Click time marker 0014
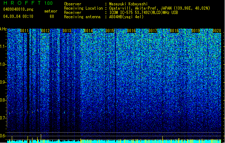225x143 pixels. click(x=88, y=31)
